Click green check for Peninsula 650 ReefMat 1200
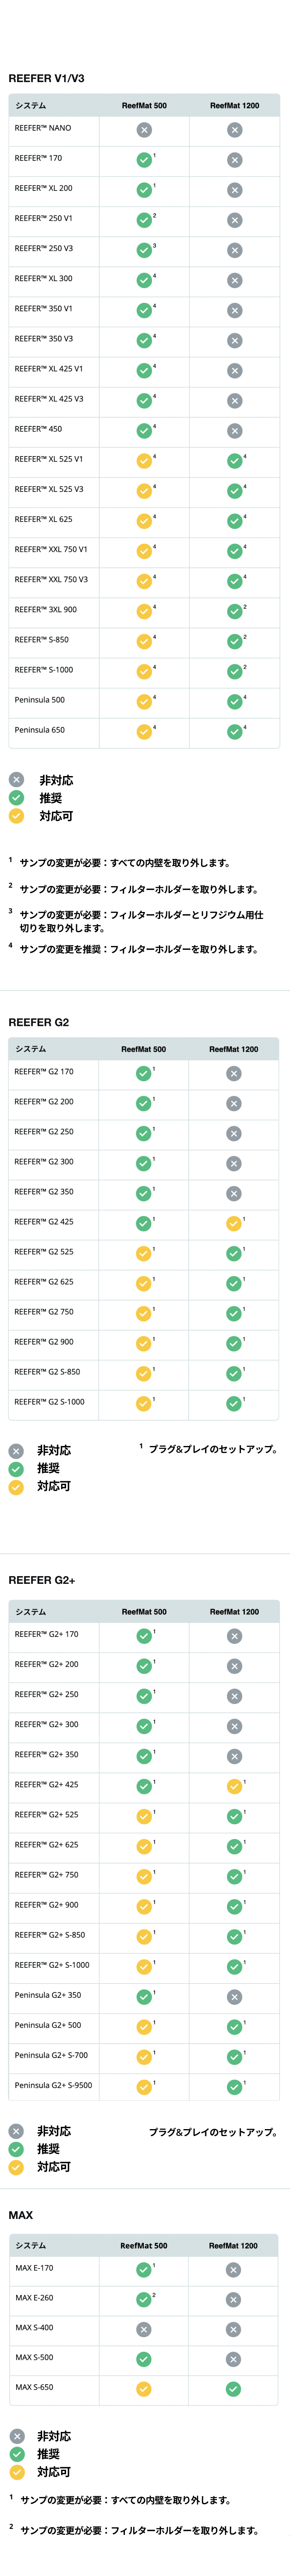290x2576 pixels. click(x=234, y=732)
